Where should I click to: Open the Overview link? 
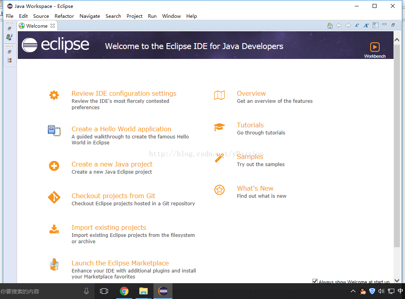[x=251, y=93]
